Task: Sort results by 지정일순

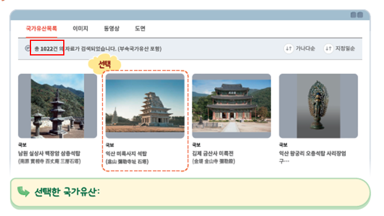Action: (x=345, y=48)
